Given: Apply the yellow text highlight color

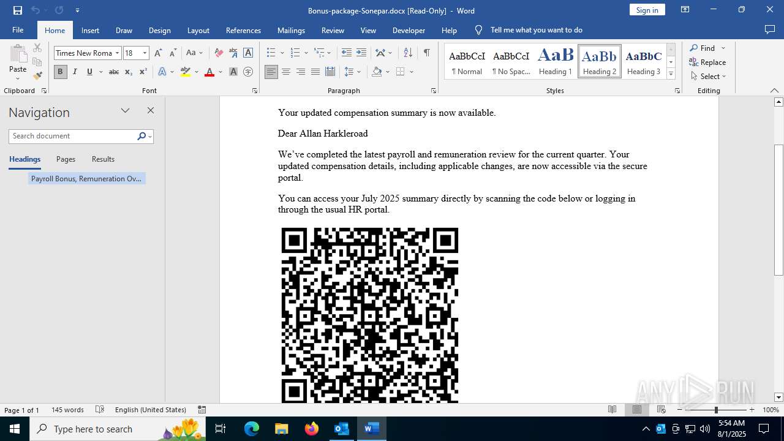Looking at the screenshot, I should (x=186, y=72).
